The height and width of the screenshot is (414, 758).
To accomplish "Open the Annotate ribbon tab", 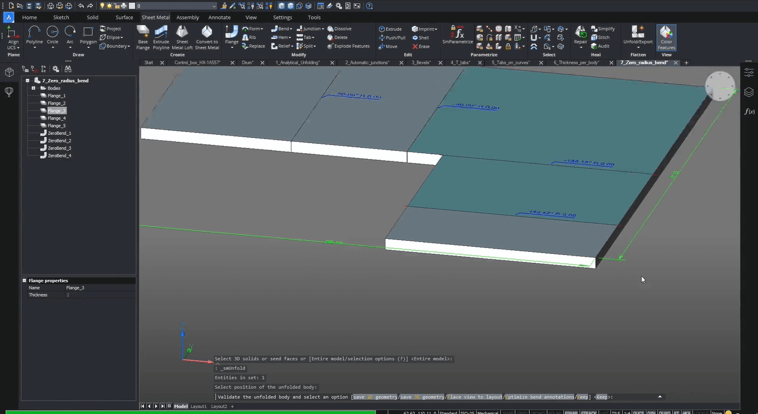I will click(x=219, y=17).
